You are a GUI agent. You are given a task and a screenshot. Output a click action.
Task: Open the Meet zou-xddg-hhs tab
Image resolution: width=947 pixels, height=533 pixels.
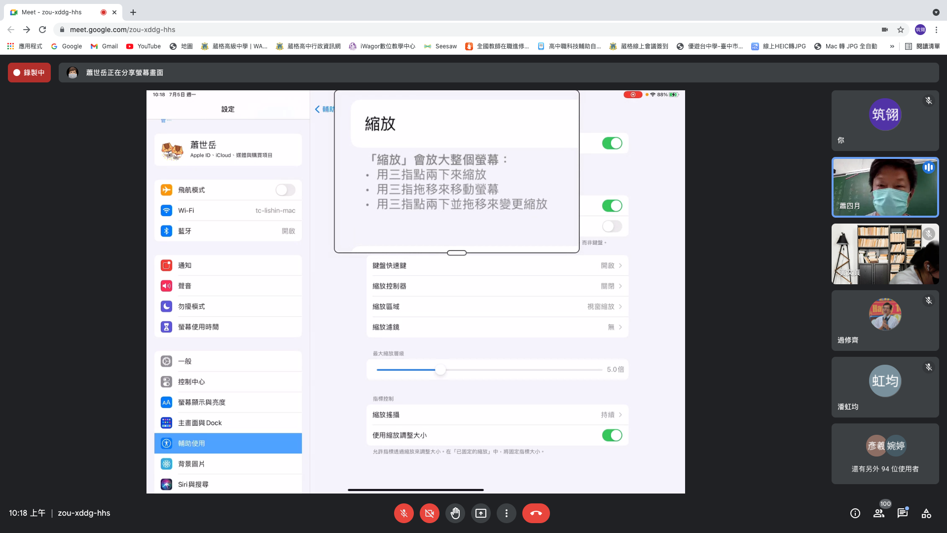[52, 12]
